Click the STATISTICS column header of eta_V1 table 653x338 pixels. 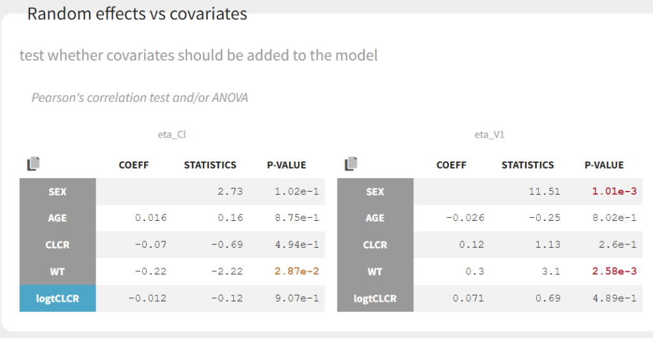527,165
